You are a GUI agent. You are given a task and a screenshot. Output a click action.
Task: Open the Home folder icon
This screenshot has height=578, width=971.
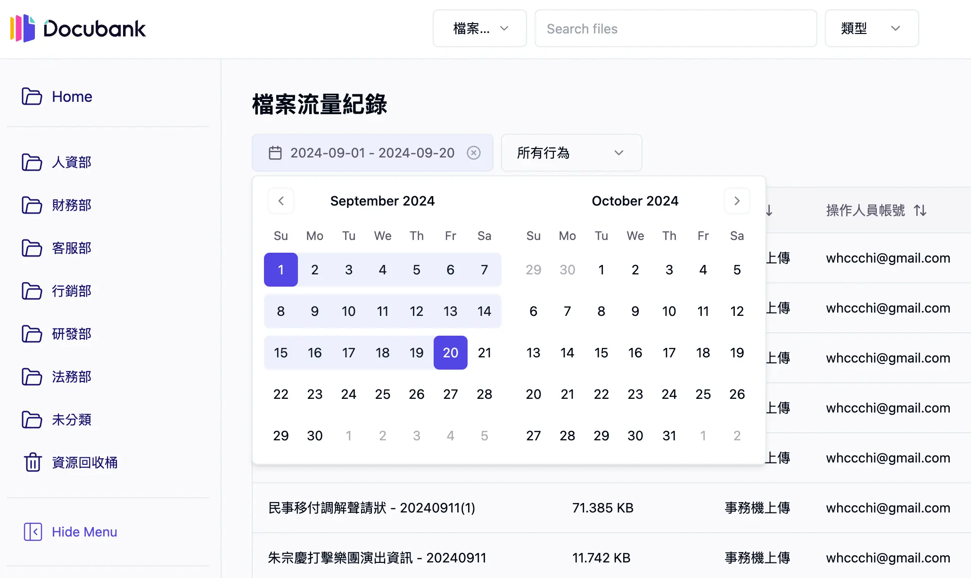[x=32, y=96]
